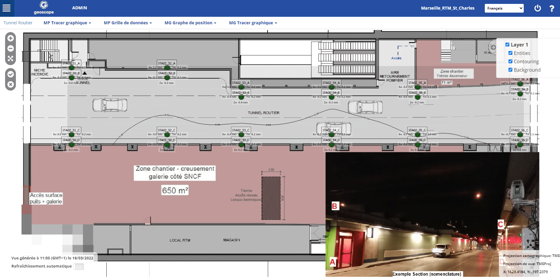Open the Français language dropdown
This screenshot has width=560, height=278.
click(x=504, y=8)
